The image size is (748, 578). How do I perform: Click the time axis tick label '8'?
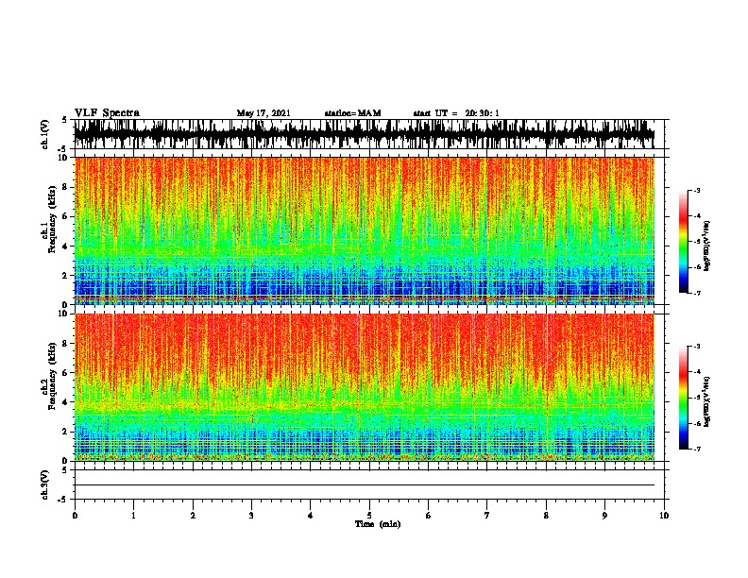click(x=546, y=516)
